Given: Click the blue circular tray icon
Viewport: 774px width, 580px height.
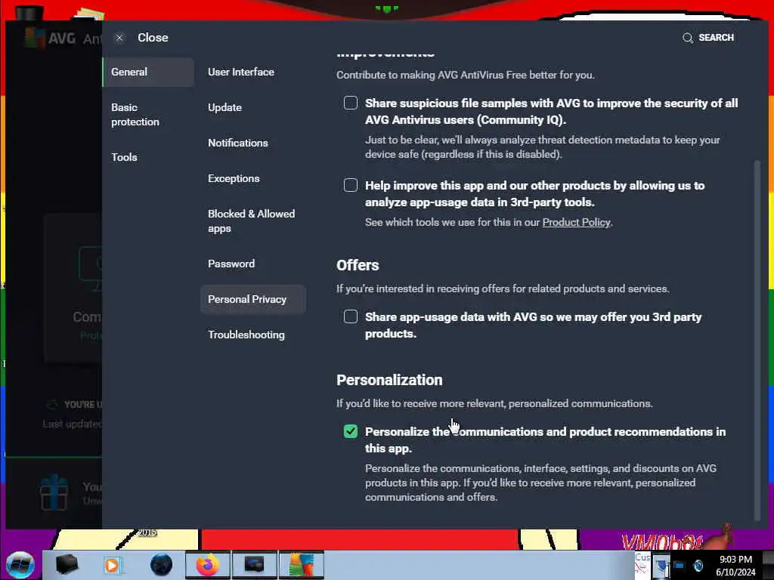Looking at the screenshot, I should (x=698, y=566).
